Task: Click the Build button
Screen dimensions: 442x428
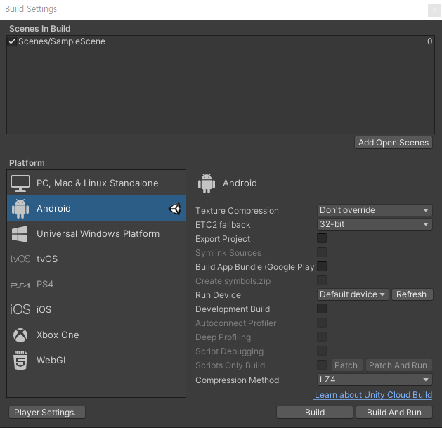Action: tap(315, 413)
